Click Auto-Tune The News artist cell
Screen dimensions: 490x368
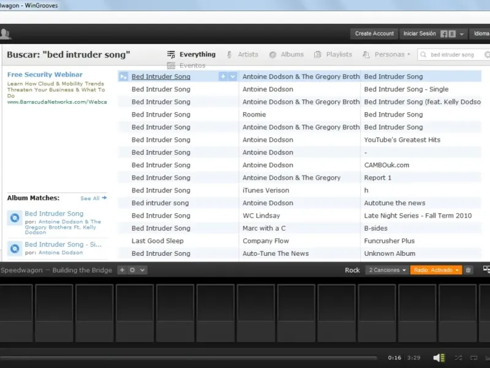(276, 253)
